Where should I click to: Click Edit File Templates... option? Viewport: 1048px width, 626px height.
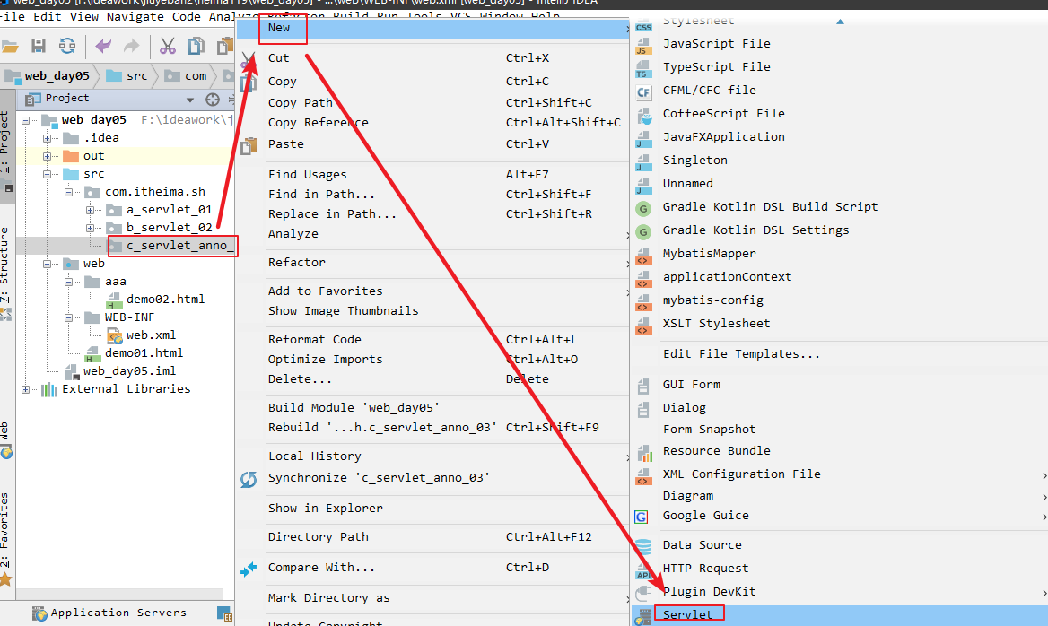(741, 354)
